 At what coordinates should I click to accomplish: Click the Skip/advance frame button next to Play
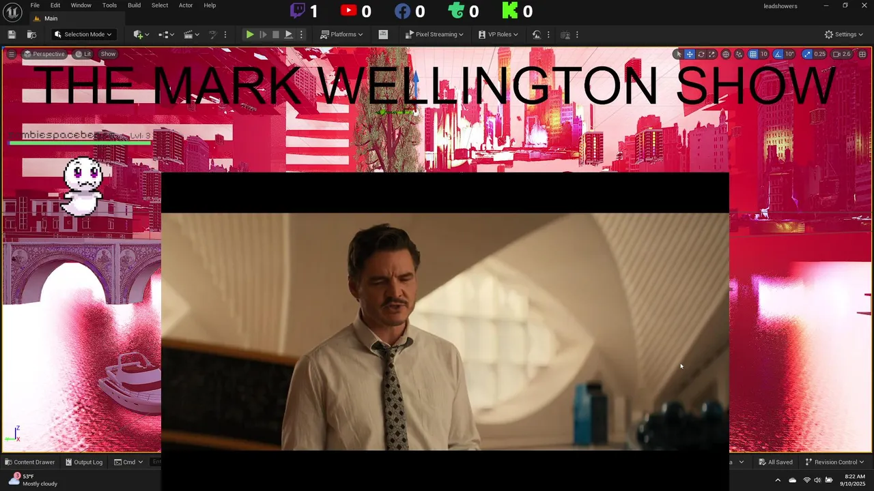pyautogui.click(x=263, y=35)
